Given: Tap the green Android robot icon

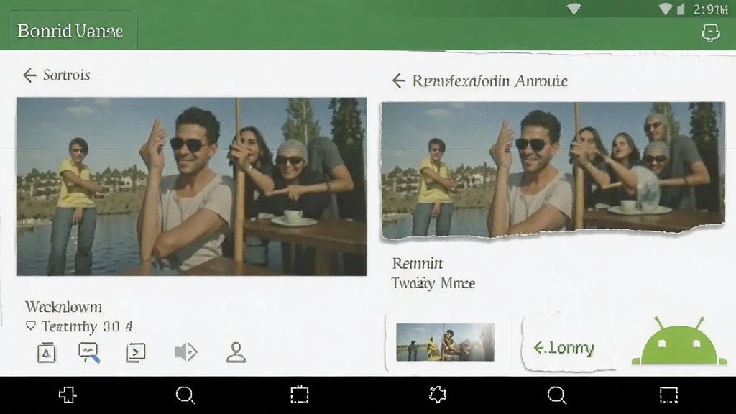Looking at the screenshot, I should [x=679, y=342].
